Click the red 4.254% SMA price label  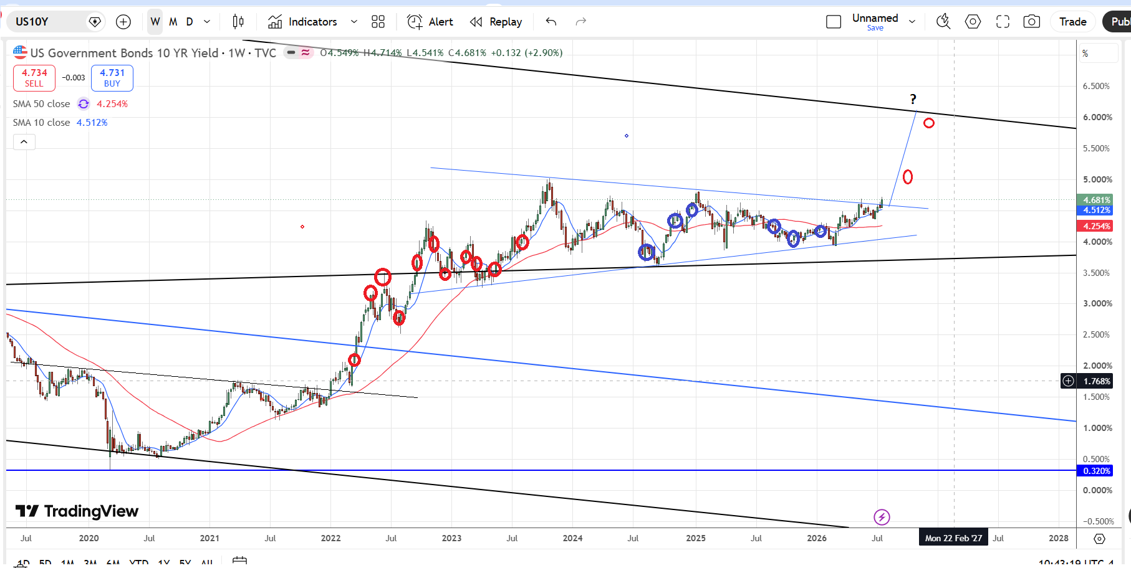tap(1096, 226)
